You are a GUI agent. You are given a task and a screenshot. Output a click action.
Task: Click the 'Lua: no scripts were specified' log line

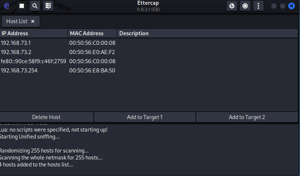click(54, 130)
